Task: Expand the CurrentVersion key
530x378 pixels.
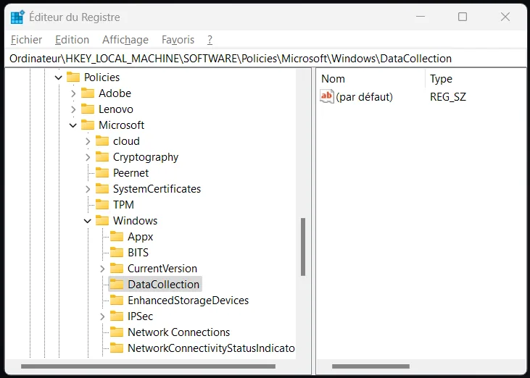Action: click(x=102, y=269)
